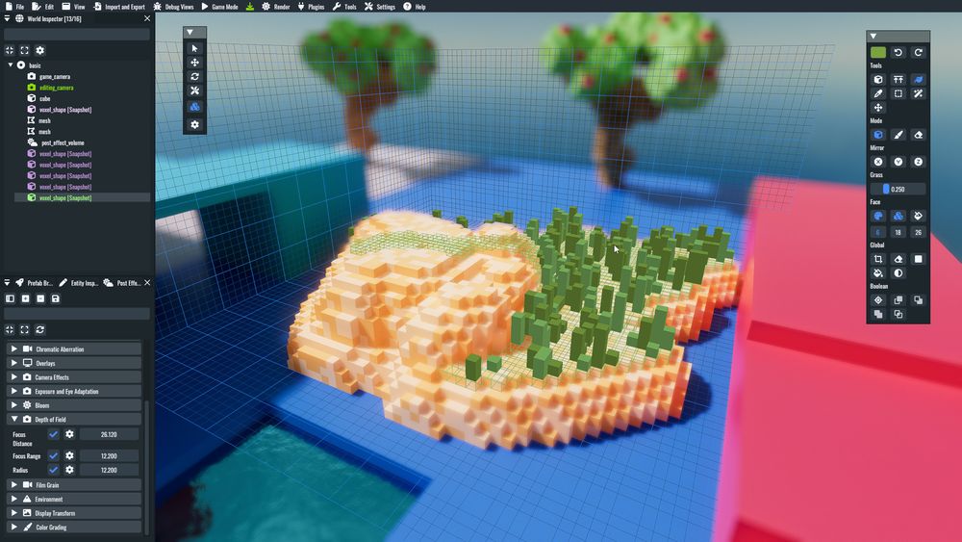Expand Exposure and Eye Adaptation section

coord(14,392)
